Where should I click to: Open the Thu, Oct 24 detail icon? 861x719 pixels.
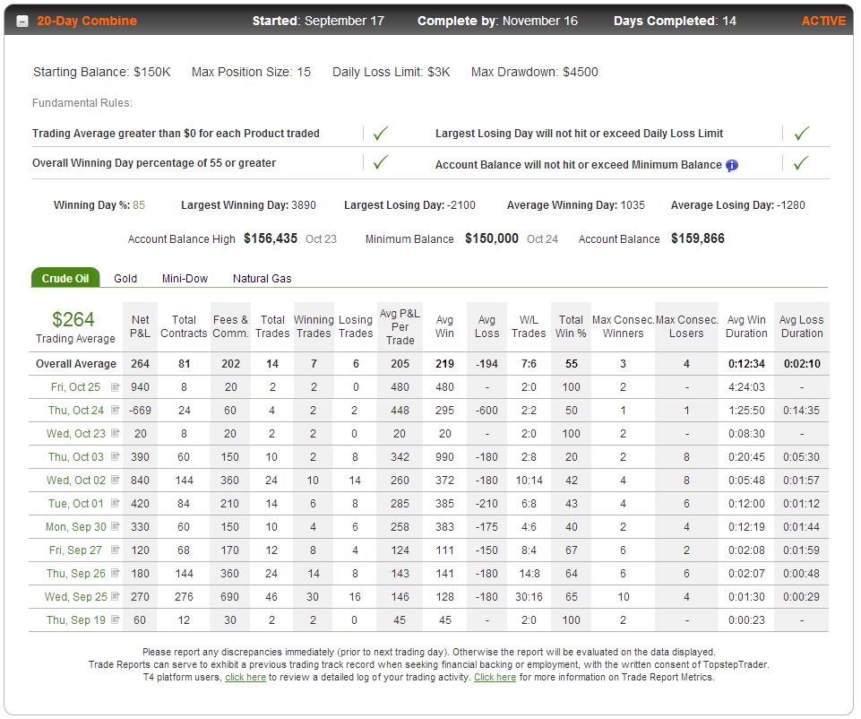115,411
